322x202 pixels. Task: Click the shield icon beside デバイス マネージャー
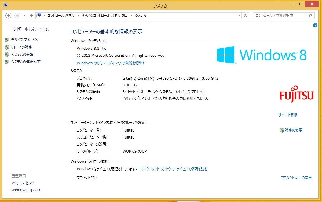click(7, 40)
